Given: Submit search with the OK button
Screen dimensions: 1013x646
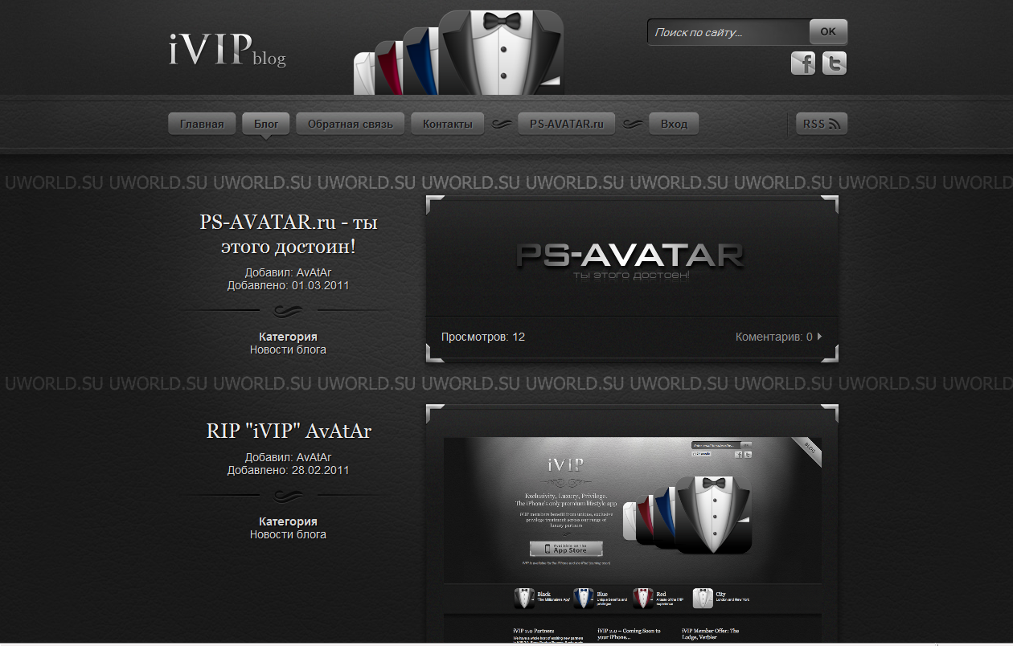Looking at the screenshot, I should [x=828, y=32].
